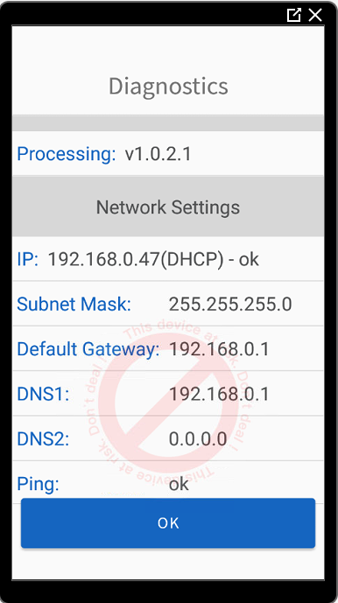Click the DNS1 address 192.168.0.1 value
This screenshot has width=338, height=603.
coord(219,395)
